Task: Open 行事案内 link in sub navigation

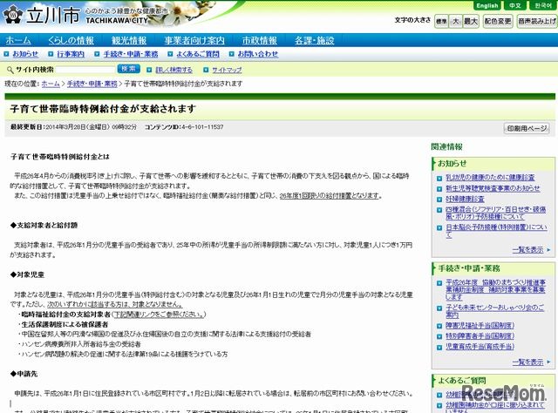Action: click(x=71, y=54)
